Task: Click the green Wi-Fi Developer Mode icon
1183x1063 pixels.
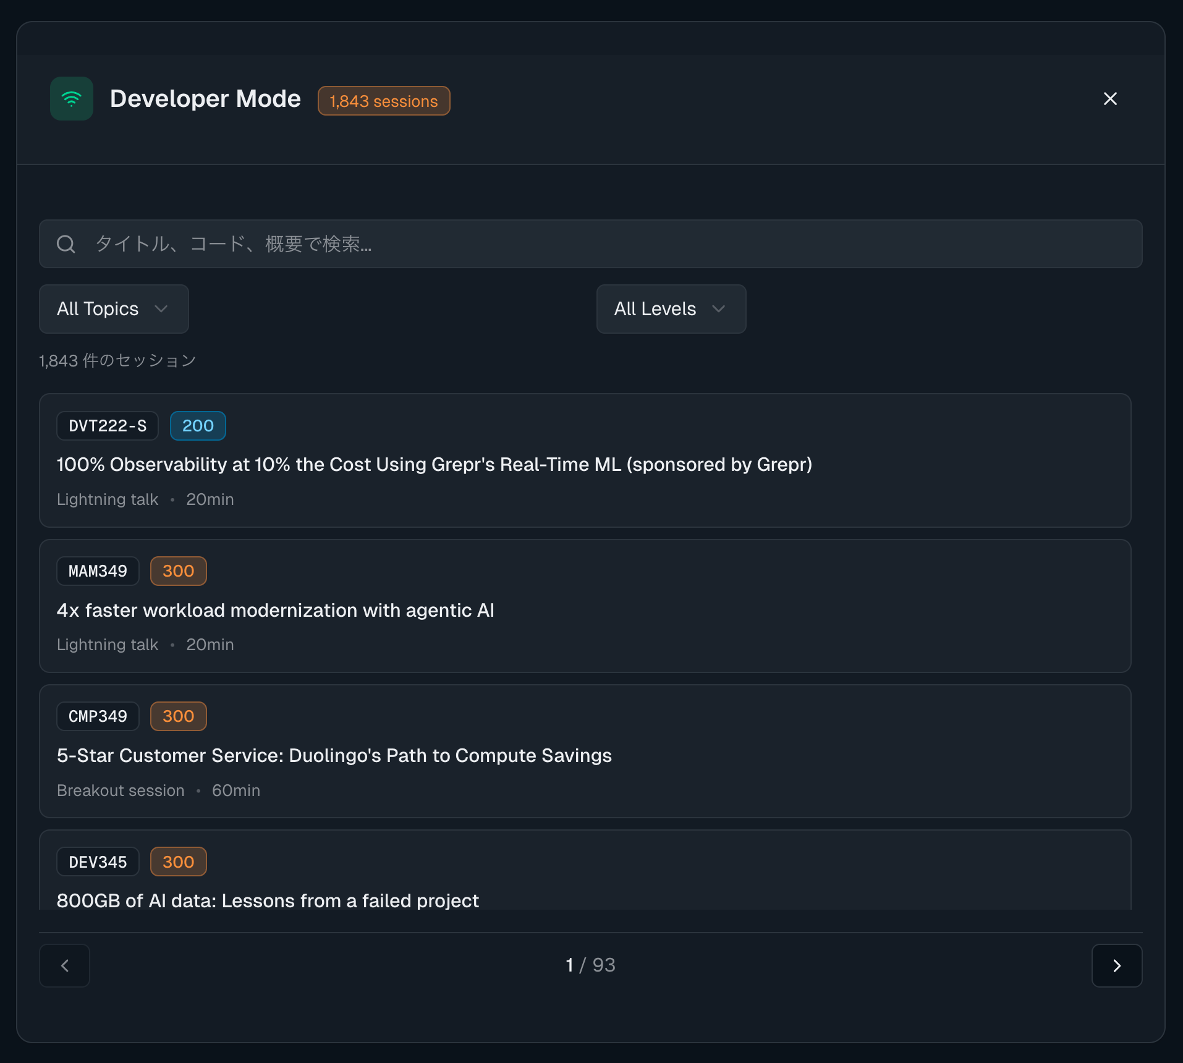Action: click(72, 99)
